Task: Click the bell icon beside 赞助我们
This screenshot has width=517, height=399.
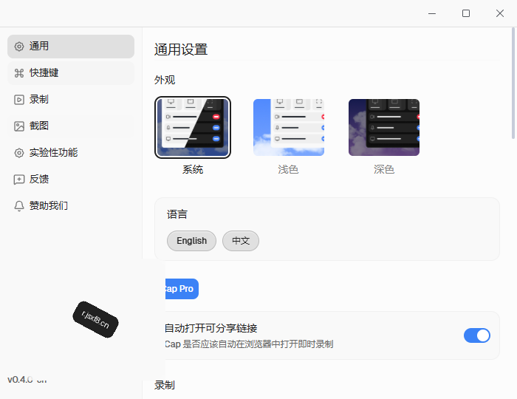Action: [19, 206]
